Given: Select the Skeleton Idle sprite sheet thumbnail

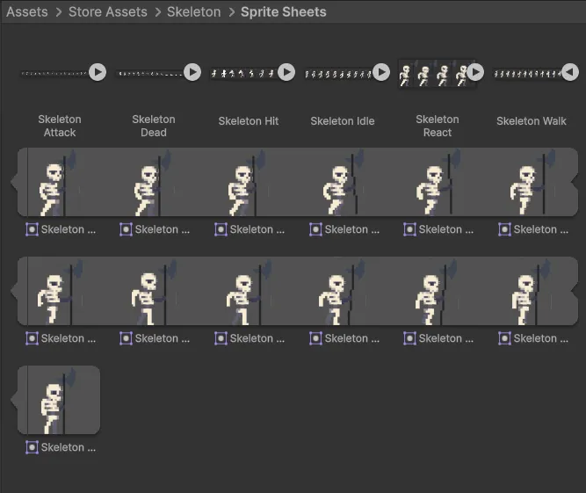Looking at the screenshot, I should (x=338, y=74).
